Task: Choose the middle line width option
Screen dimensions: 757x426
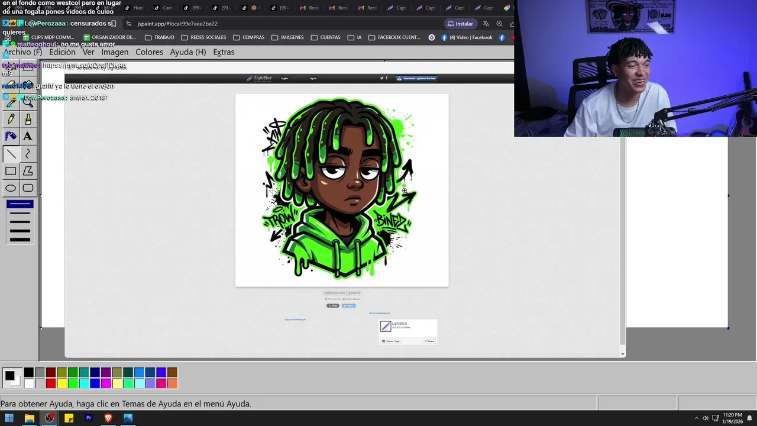Action: [x=20, y=222]
